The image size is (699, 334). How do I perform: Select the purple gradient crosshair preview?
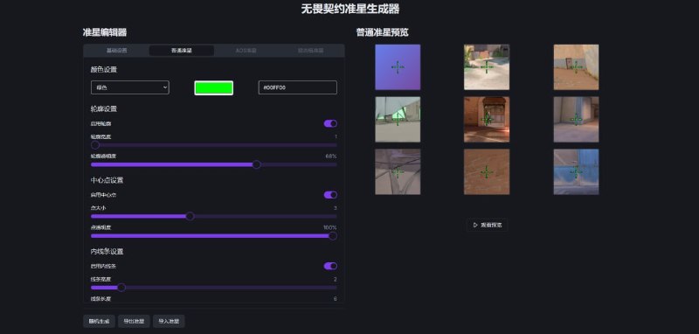(398, 67)
